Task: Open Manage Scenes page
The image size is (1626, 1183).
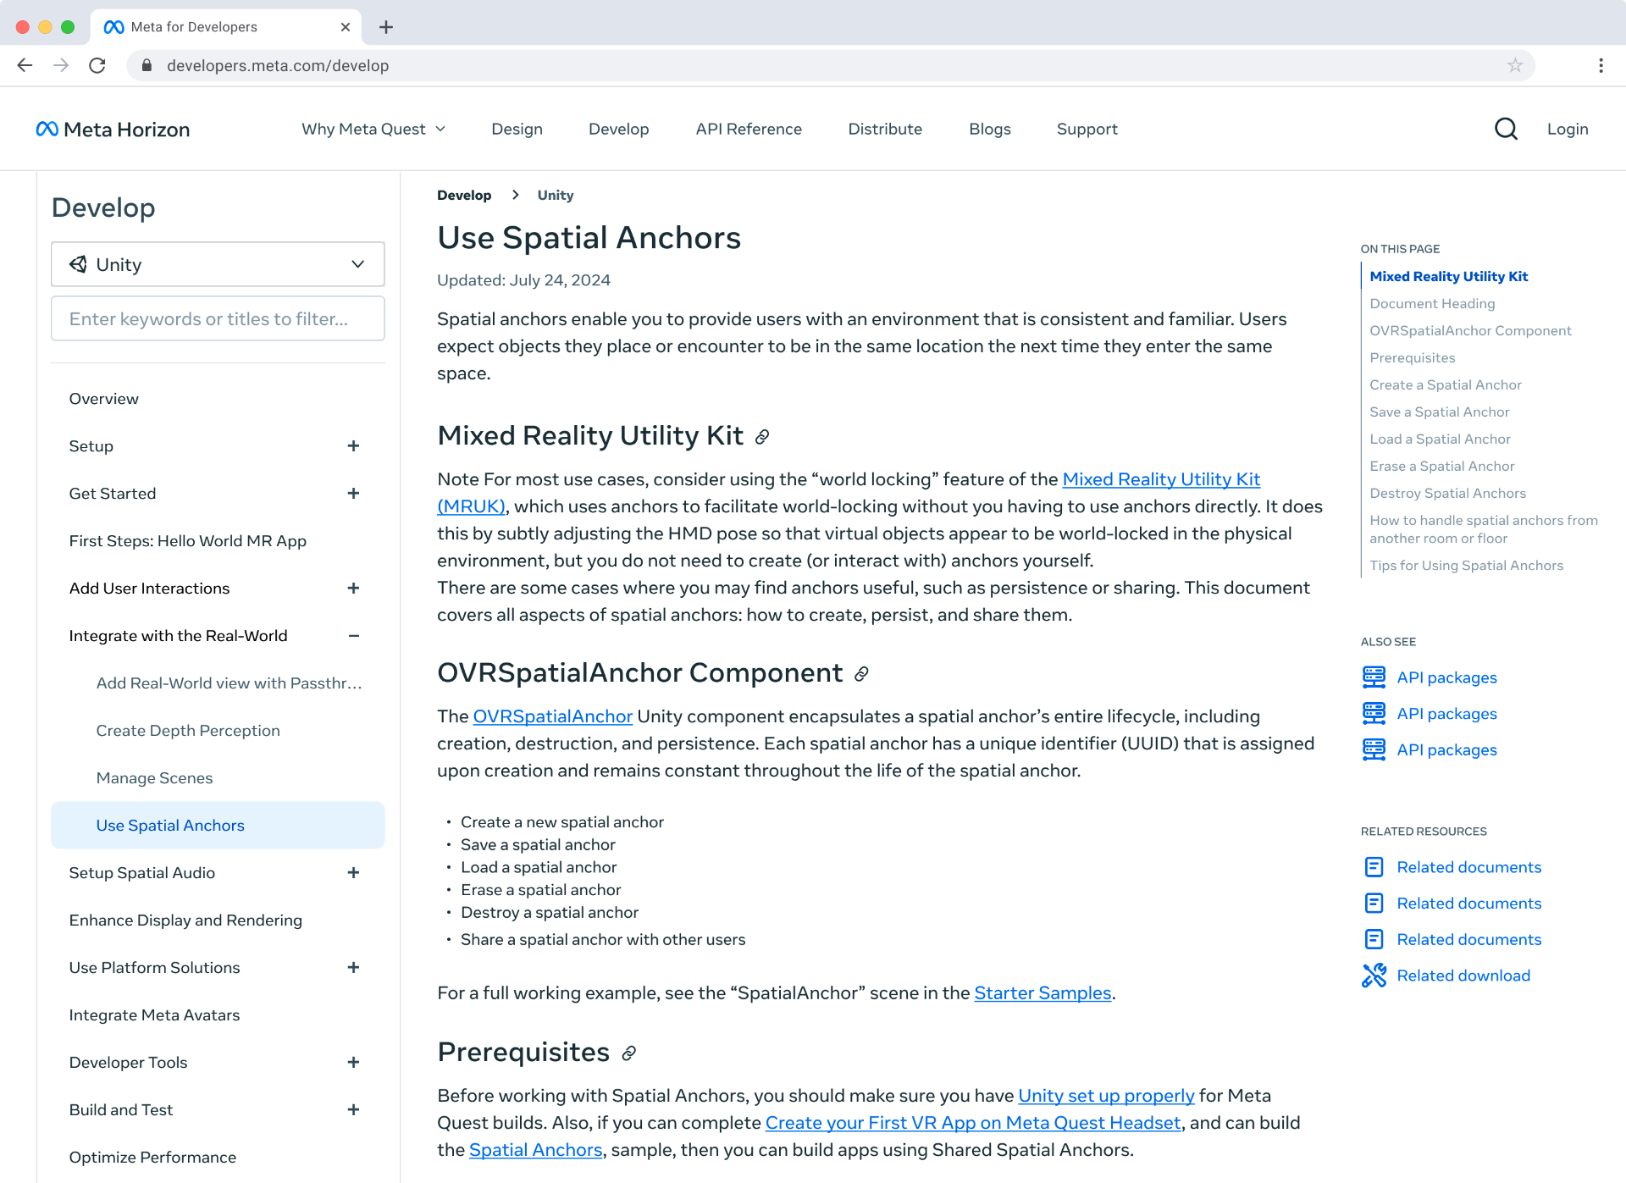Action: 154,778
